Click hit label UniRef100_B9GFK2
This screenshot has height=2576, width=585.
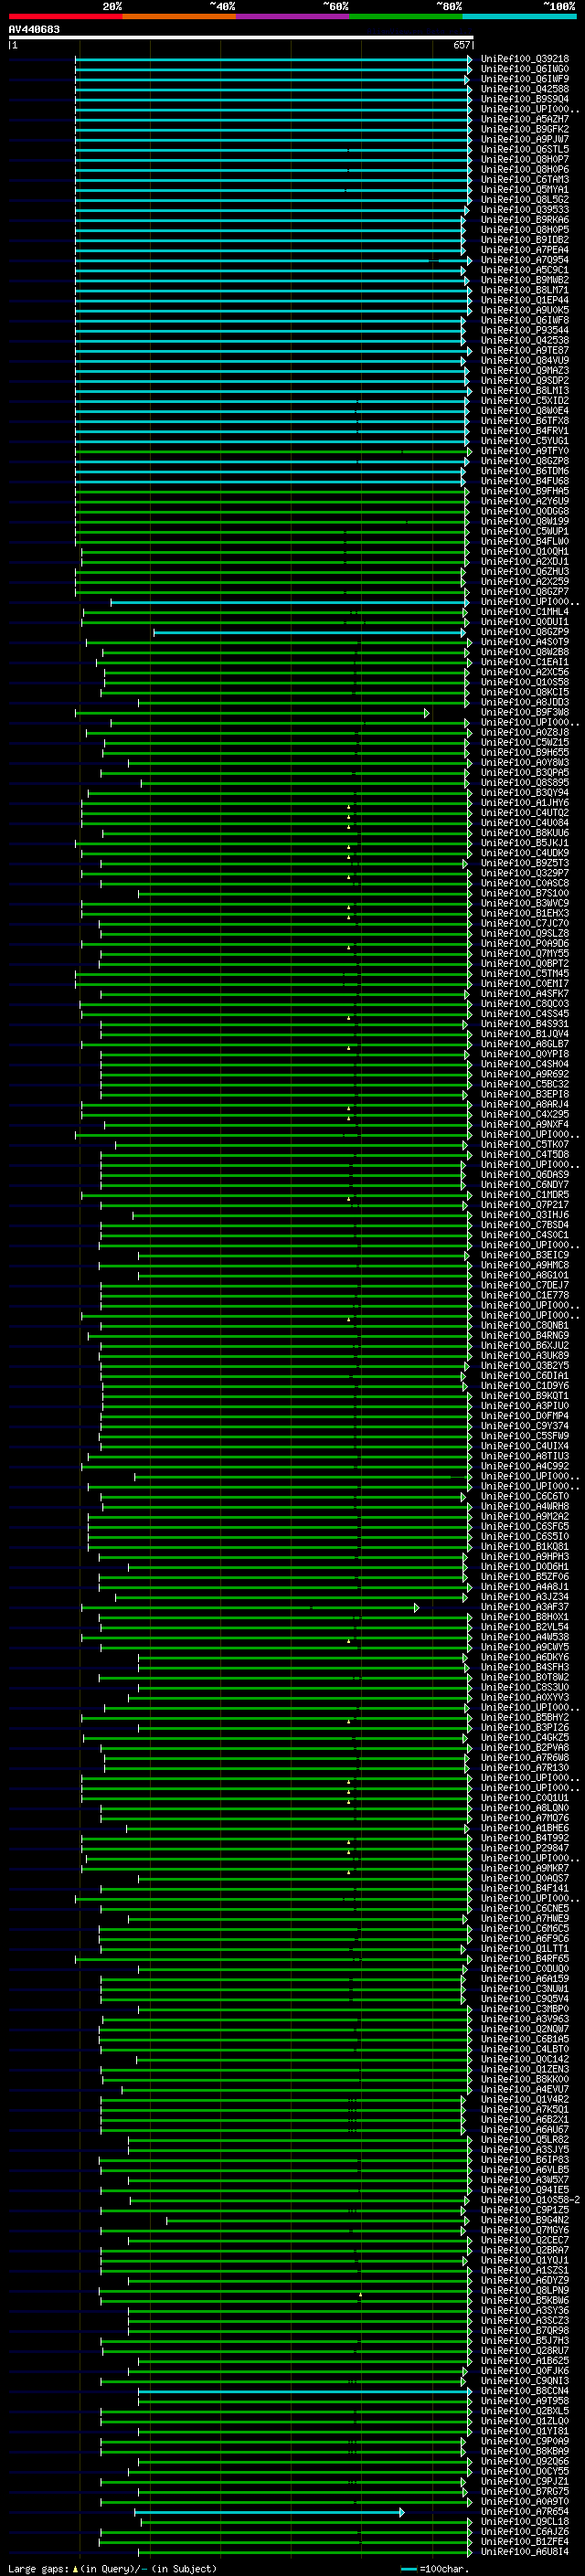pos(525,129)
